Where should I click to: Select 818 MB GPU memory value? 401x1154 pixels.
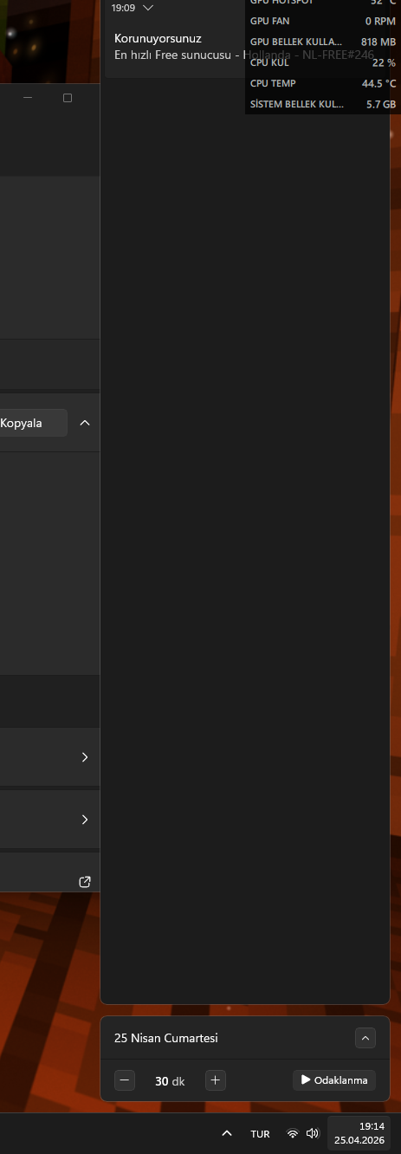[x=378, y=42]
